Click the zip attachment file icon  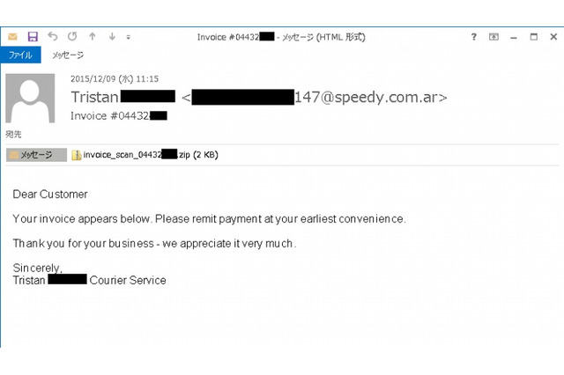[77, 155]
